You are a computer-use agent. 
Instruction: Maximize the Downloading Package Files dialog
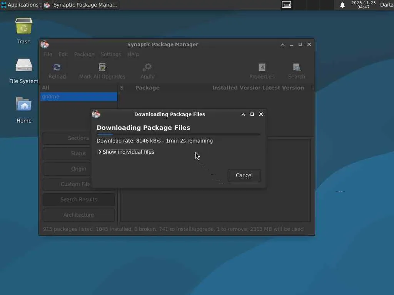tap(252, 114)
